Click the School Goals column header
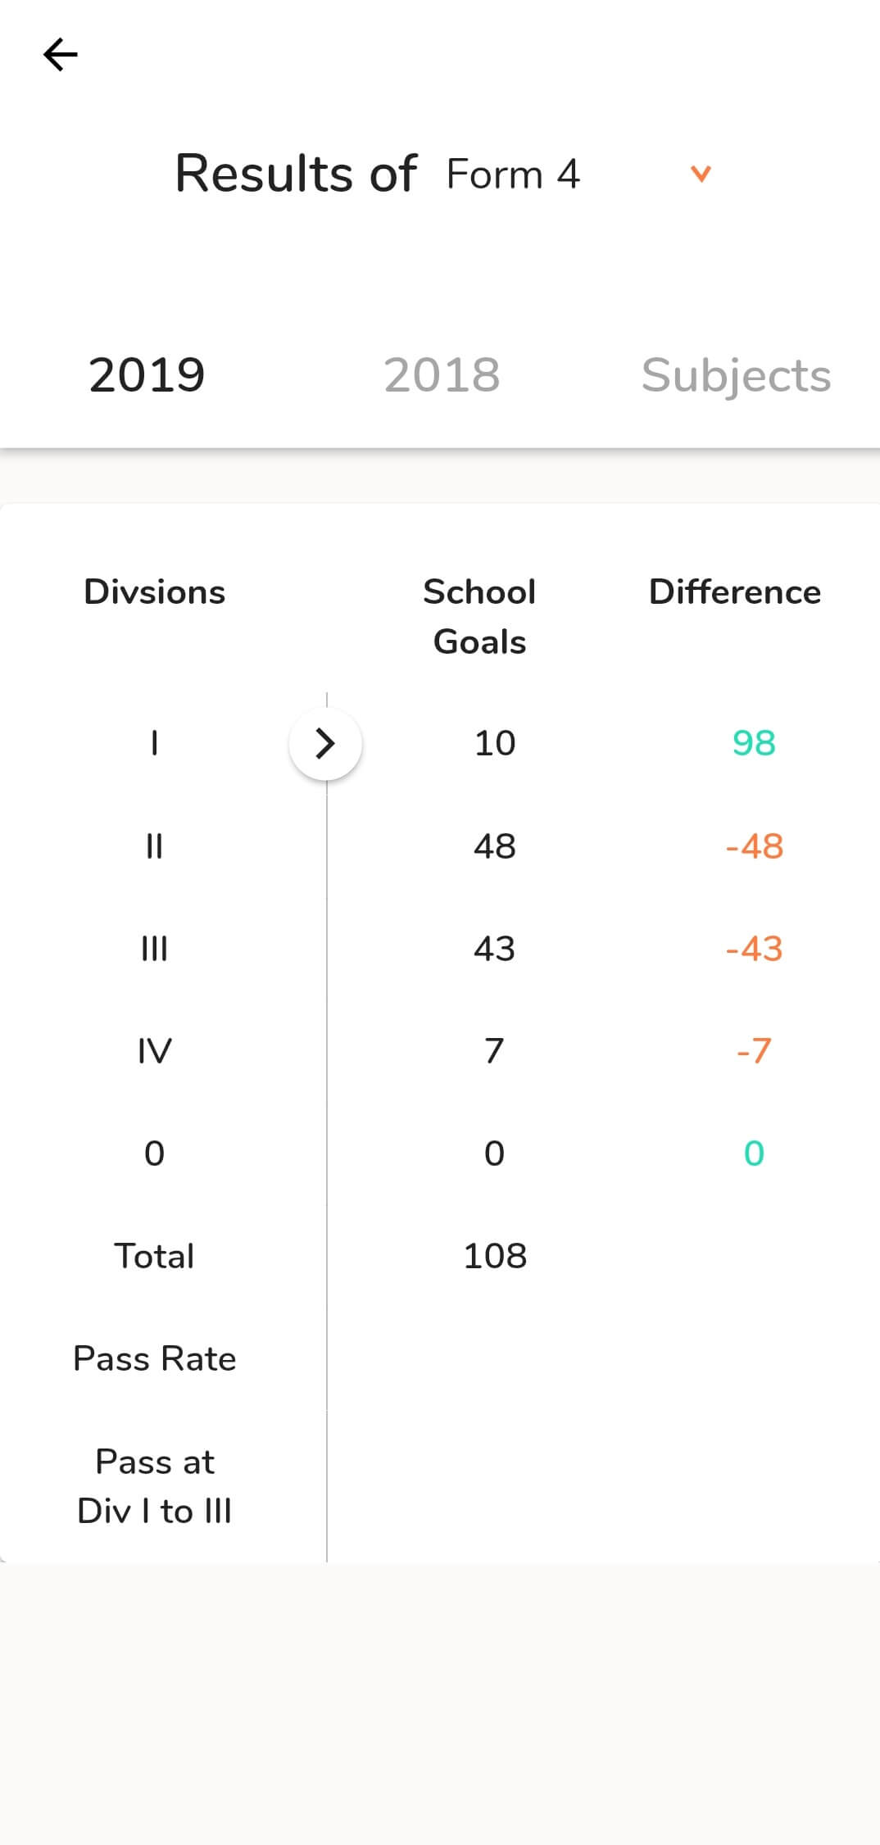The image size is (880, 1845). point(479,616)
